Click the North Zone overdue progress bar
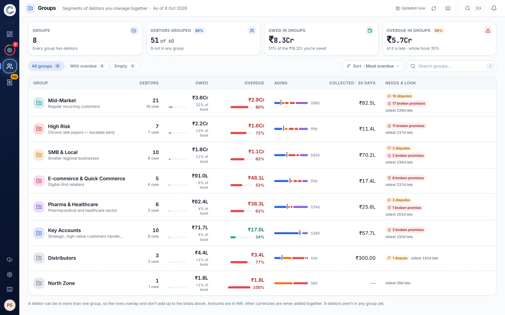 pos(239,287)
